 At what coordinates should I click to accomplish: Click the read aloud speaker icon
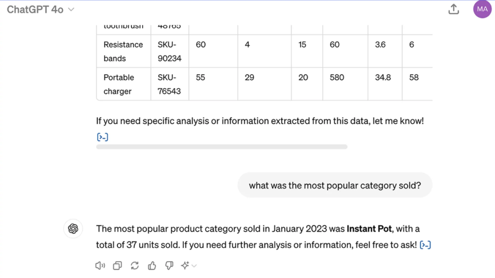100,266
